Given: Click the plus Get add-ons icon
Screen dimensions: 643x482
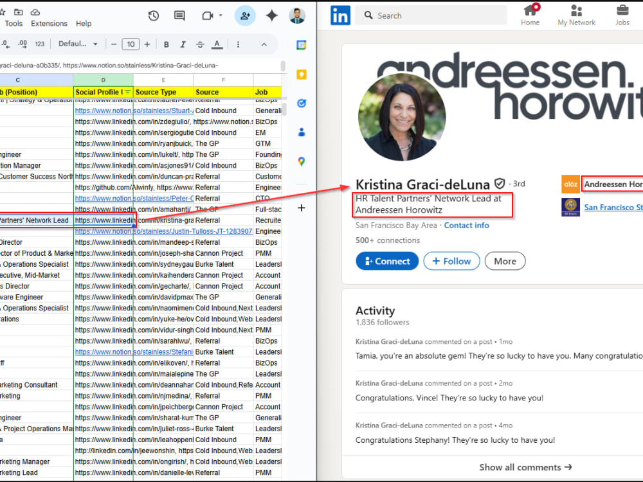Looking at the screenshot, I should 302,208.
